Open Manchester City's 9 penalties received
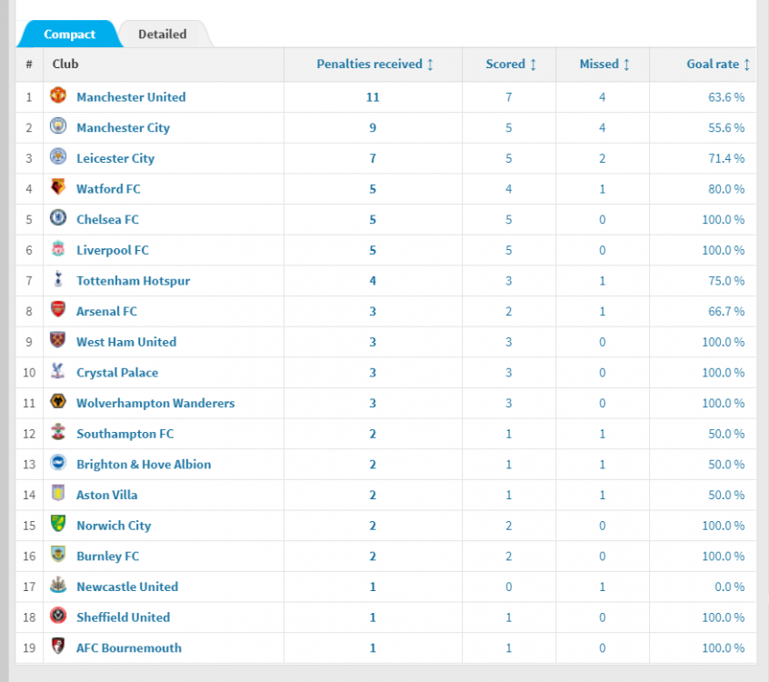 coord(373,127)
